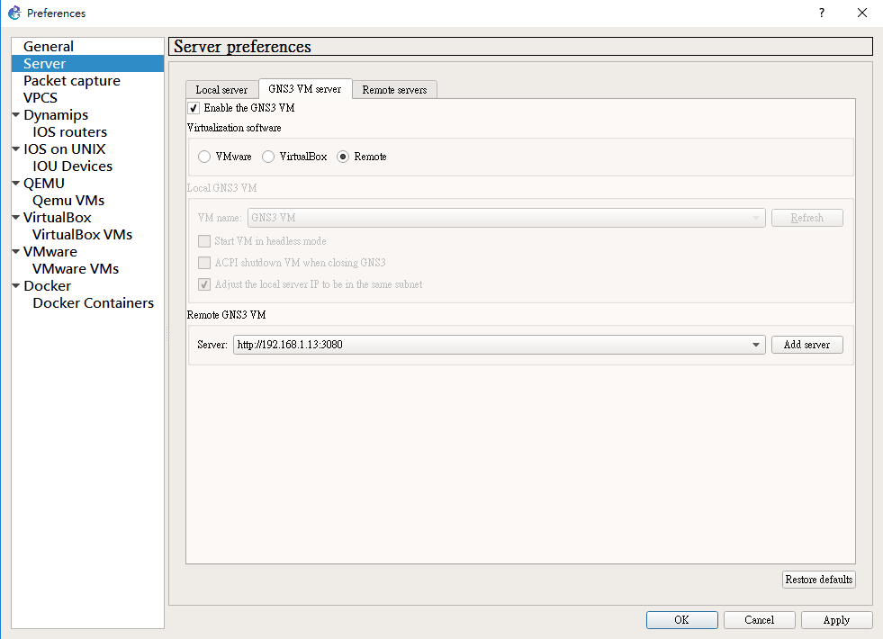This screenshot has height=639, width=883.
Task: Open VMware preferences
Action: pyautogui.click(x=50, y=252)
